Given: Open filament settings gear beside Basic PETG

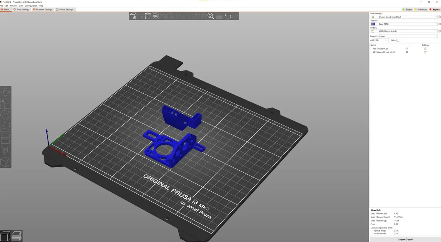Looking at the screenshot, I should pos(439,24).
